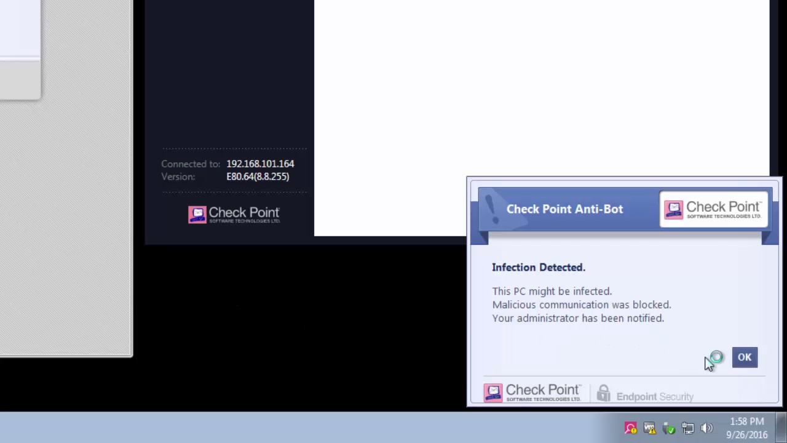Image resolution: width=787 pixels, height=443 pixels.
Task: Open the Safely Remove Hardware tray icon
Action: (x=669, y=428)
